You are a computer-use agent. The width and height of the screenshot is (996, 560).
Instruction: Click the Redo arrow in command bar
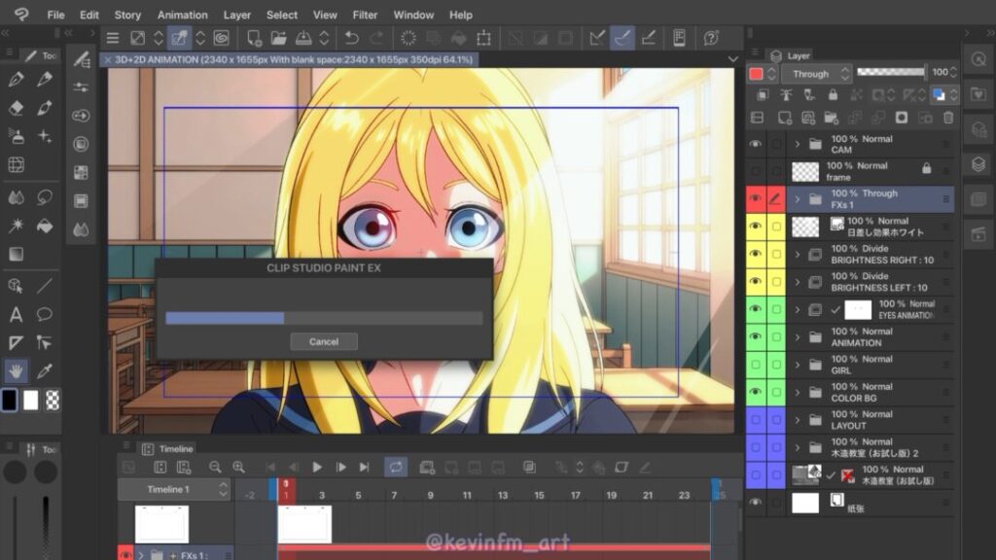[x=376, y=38]
